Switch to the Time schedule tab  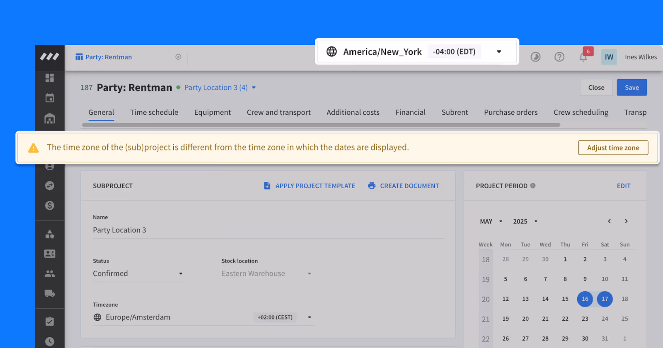[154, 112]
